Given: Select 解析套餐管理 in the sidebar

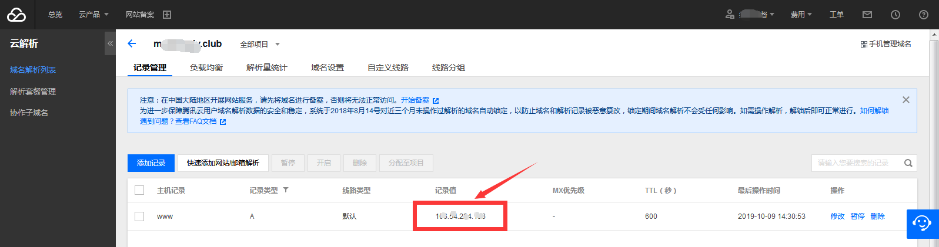Looking at the screenshot, I should click(33, 92).
